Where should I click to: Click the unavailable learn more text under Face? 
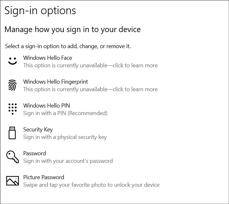[90, 65]
